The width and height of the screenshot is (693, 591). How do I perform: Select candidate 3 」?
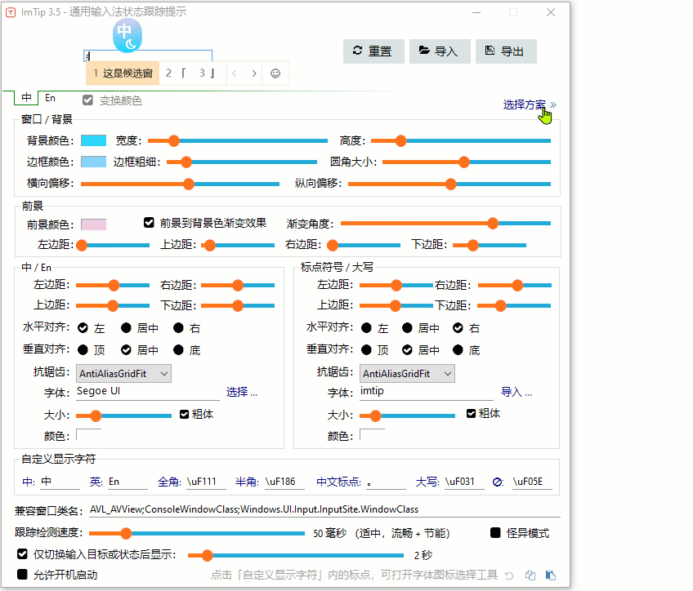pyautogui.click(x=207, y=73)
